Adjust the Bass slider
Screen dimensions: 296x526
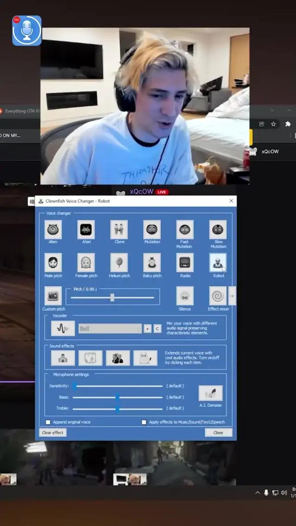tap(117, 397)
